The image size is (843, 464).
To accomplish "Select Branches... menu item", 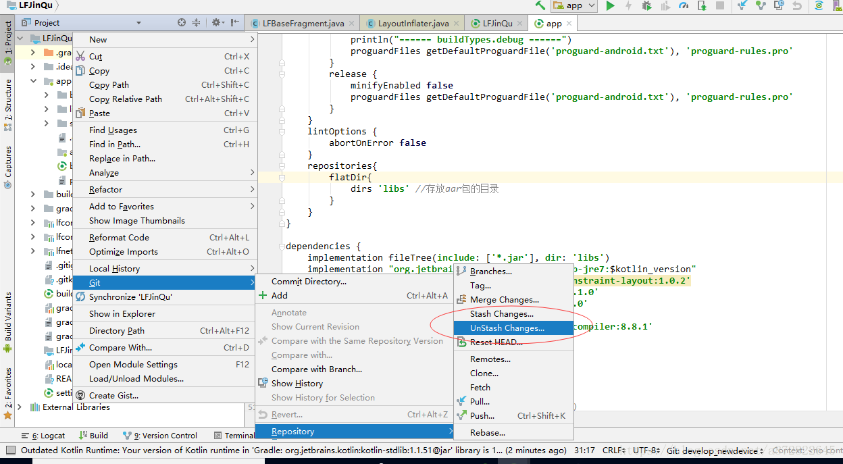I will [x=513, y=271].
